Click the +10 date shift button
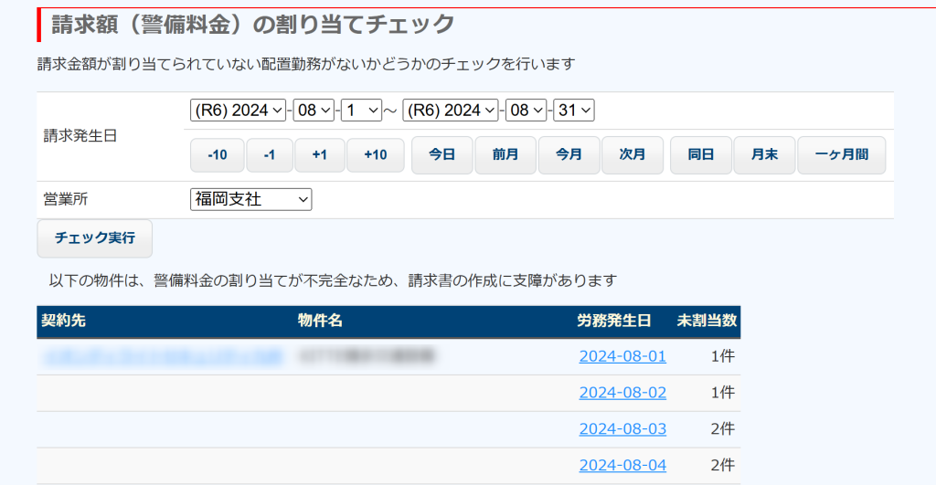 375,155
